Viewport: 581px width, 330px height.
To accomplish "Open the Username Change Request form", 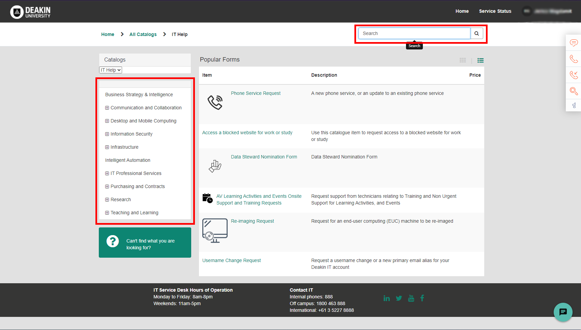I will pos(231,260).
